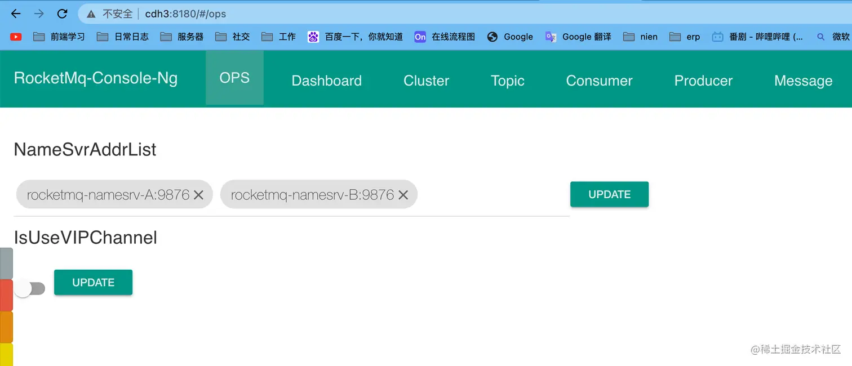
Task: Select the rocketmq-namesrv-B:9876 chip text
Action: pyautogui.click(x=312, y=195)
